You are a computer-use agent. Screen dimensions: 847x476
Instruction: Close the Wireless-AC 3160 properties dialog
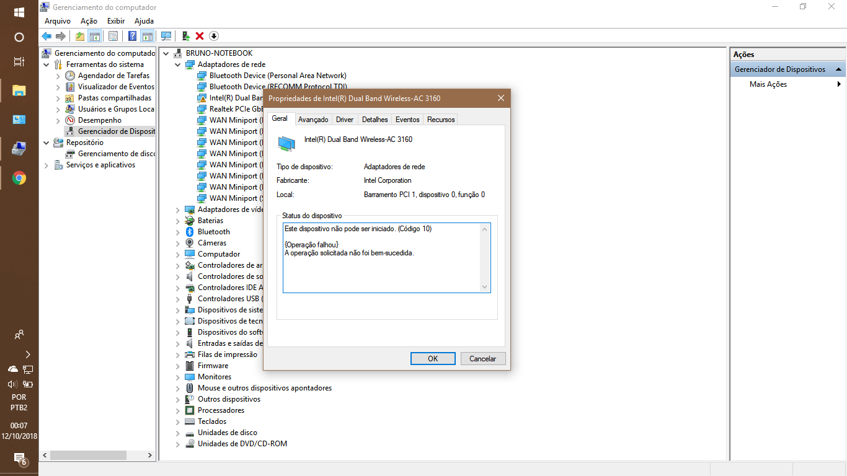click(x=501, y=98)
